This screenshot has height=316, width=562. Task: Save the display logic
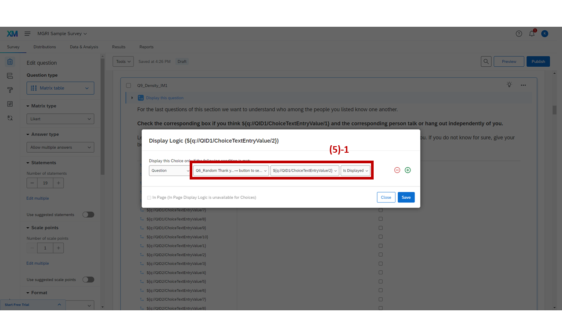coord(406,197)
